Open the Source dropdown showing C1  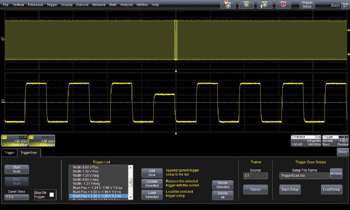(x=255, y=176)
